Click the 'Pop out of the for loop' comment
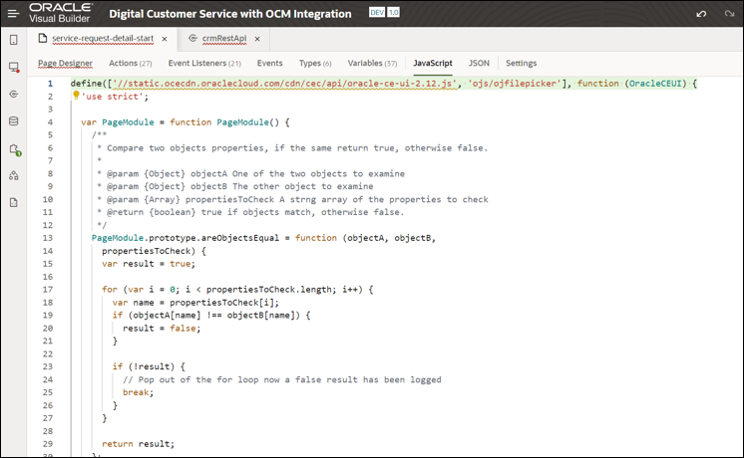 pos(282,380)
